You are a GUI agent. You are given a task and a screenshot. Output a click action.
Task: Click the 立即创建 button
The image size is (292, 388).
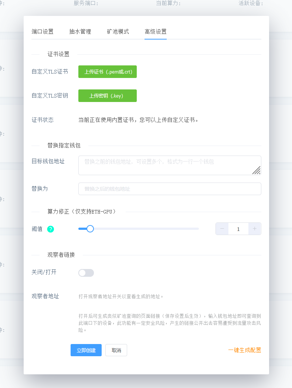tap(86, 350)
